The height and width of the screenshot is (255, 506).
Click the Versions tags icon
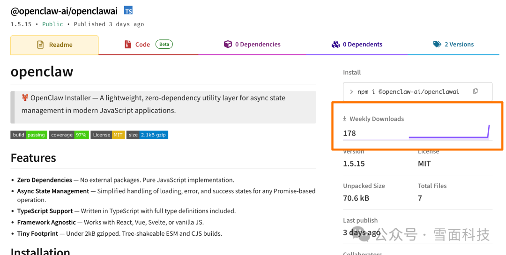437,45
